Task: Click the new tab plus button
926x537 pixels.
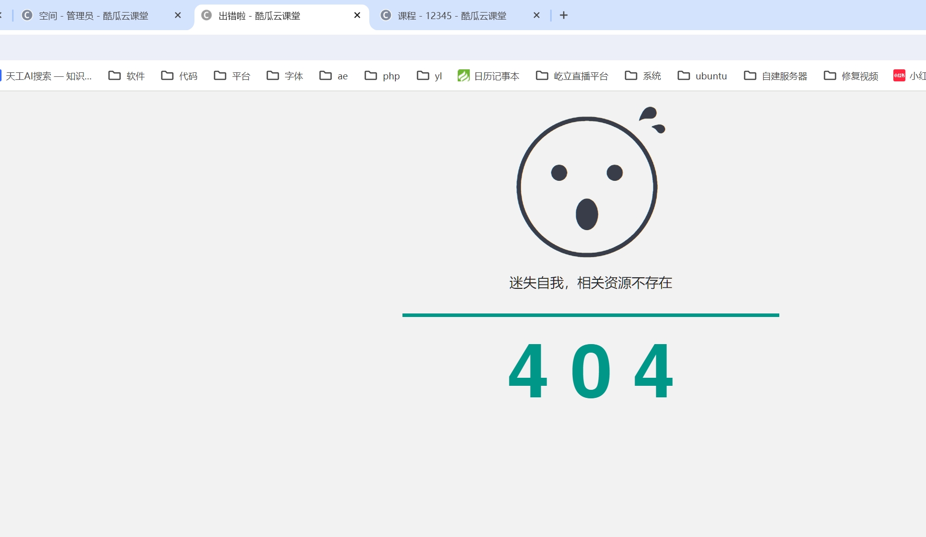Action: click(x=563, y=15)
